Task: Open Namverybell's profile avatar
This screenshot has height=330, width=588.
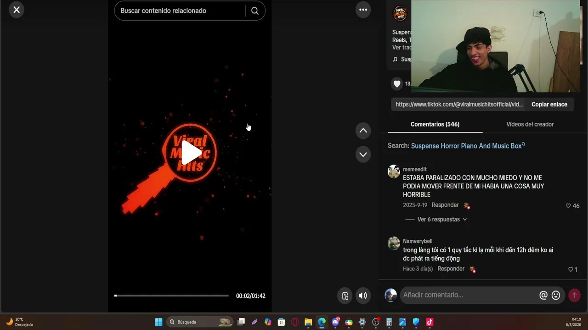Action: (x=394, y=243)
